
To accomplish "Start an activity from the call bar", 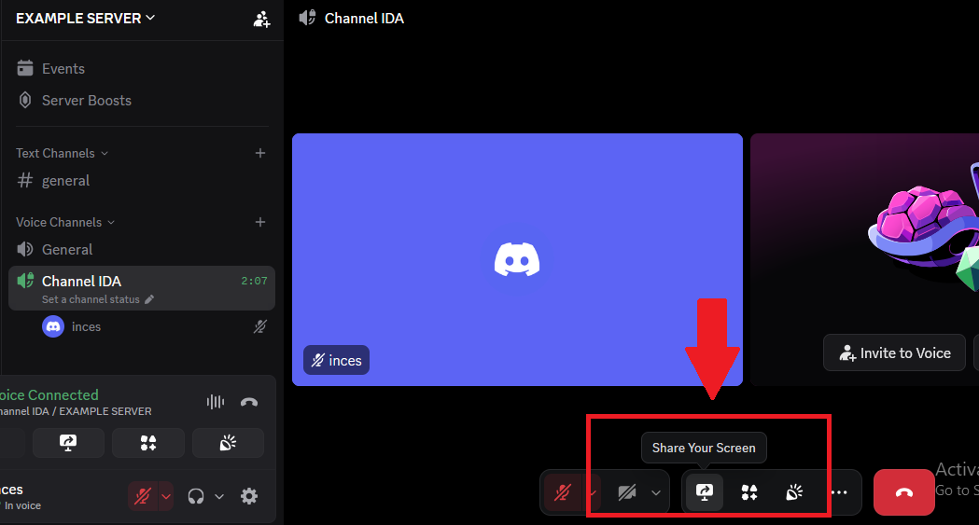I will pyautogui.click(x=749, y=492).
